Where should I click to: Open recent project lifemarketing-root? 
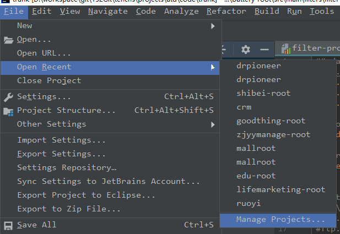pyautogui.click(x=280, y=189)
